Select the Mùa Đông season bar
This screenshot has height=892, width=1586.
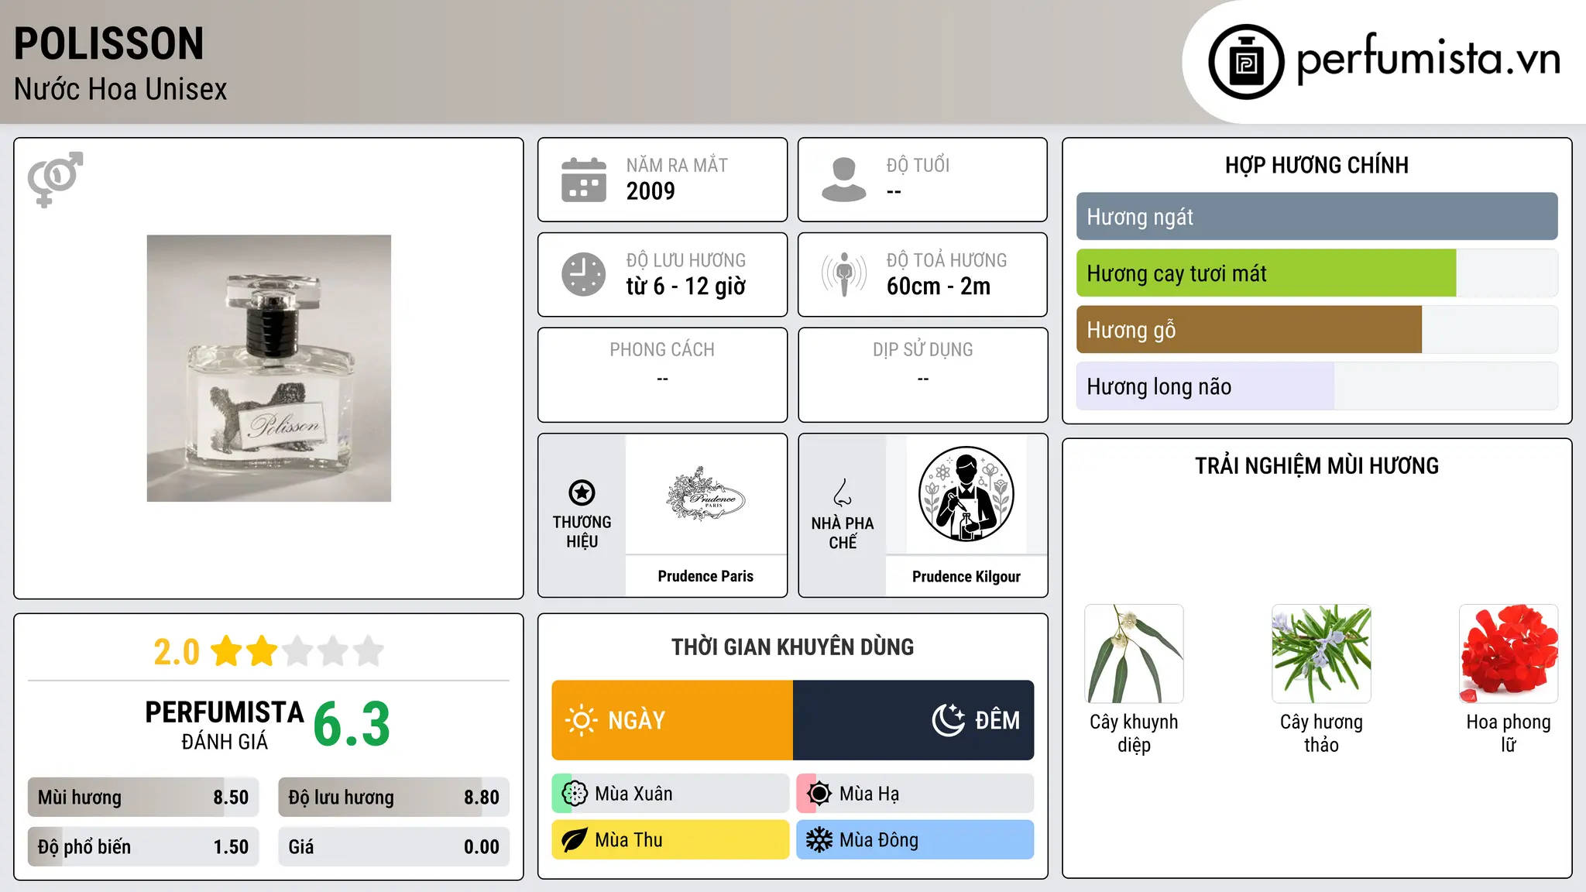point(915,840)
